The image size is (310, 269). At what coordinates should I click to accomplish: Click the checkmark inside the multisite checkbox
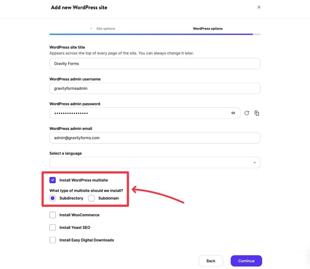pyautogui.click(x=53, y=180)
